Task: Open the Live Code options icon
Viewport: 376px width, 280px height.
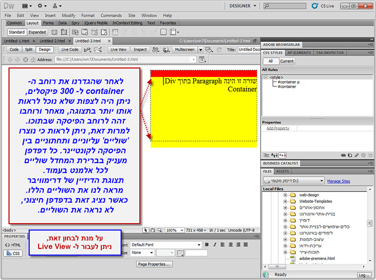Action: (88, 50)
